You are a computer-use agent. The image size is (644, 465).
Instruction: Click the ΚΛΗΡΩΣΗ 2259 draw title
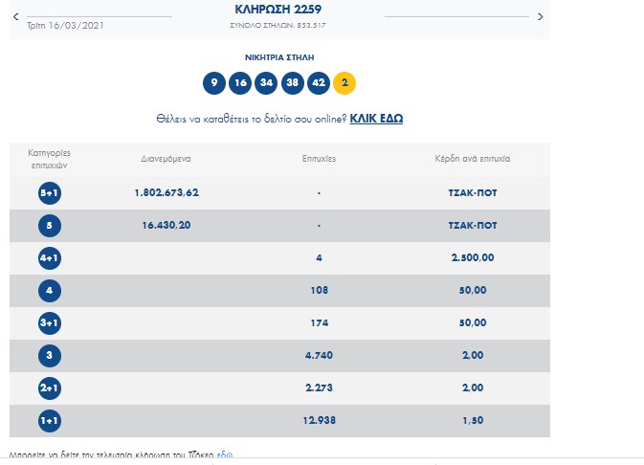(x=278, y=10)
